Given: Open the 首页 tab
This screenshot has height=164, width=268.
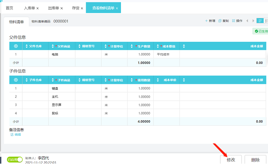Looking at the screenshot, I should tap(9, 8).
